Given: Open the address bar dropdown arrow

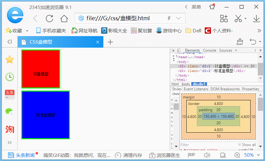Looking at the screenshot, I should tap(179, 18).
